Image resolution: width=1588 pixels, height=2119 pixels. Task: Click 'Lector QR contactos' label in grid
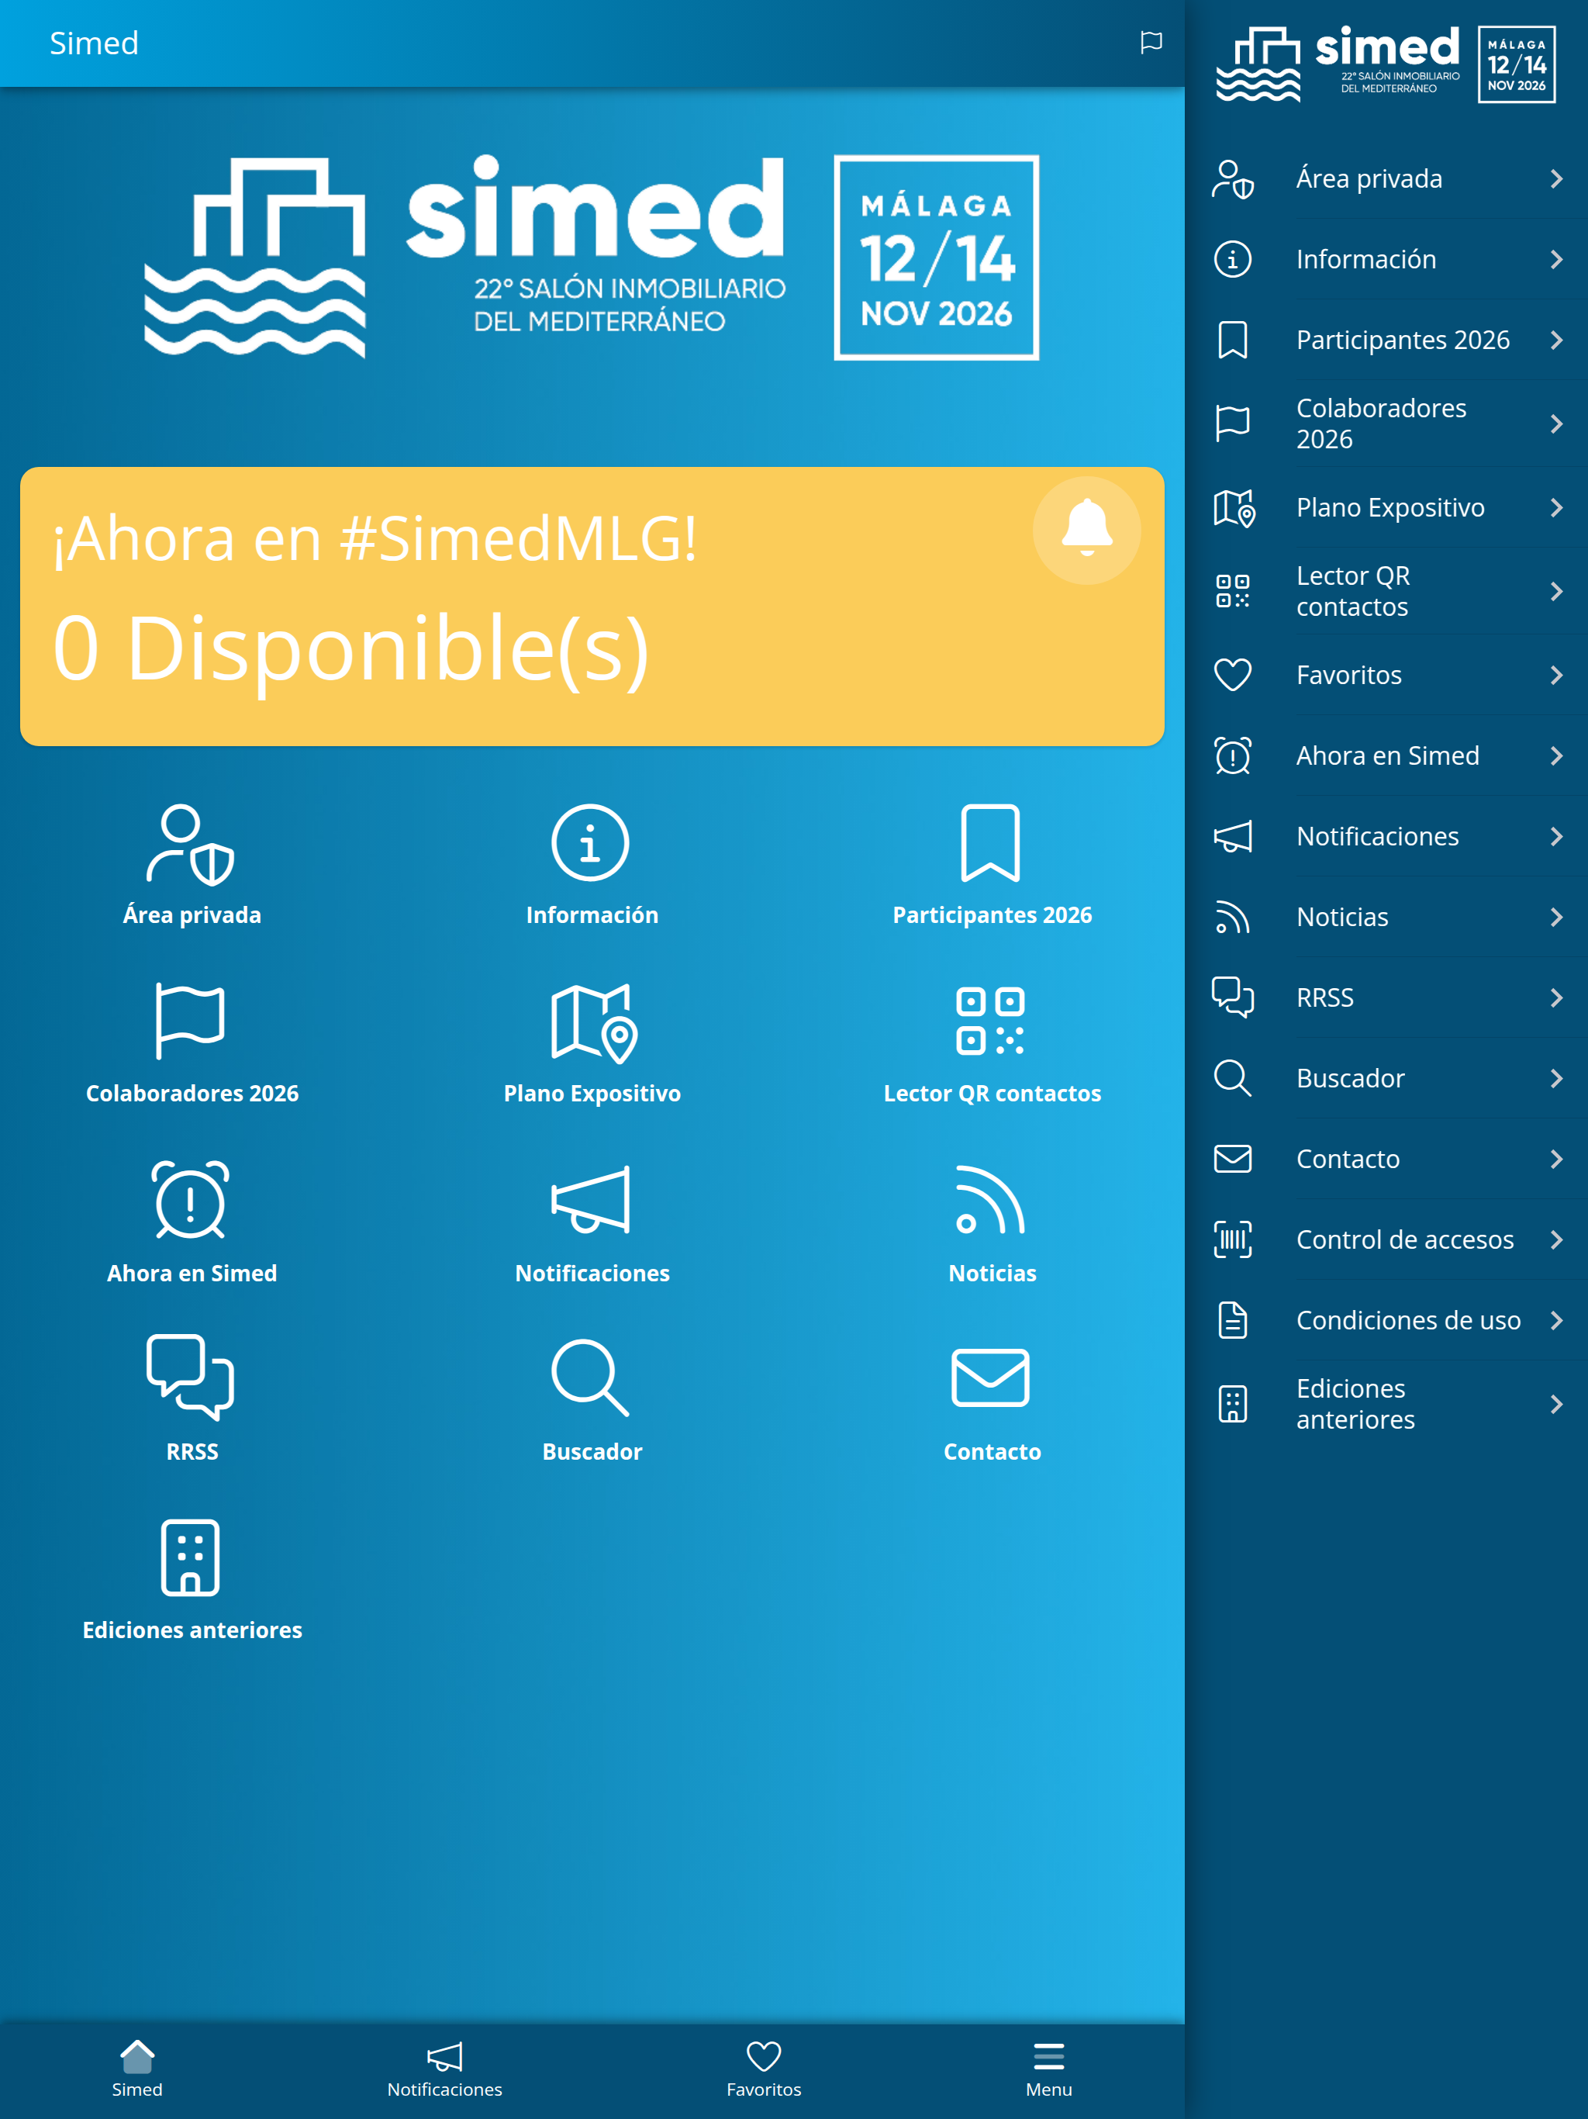[992, 1093]
